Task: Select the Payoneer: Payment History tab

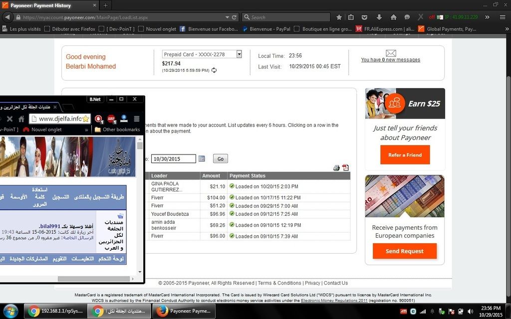Action: point(49,5)
